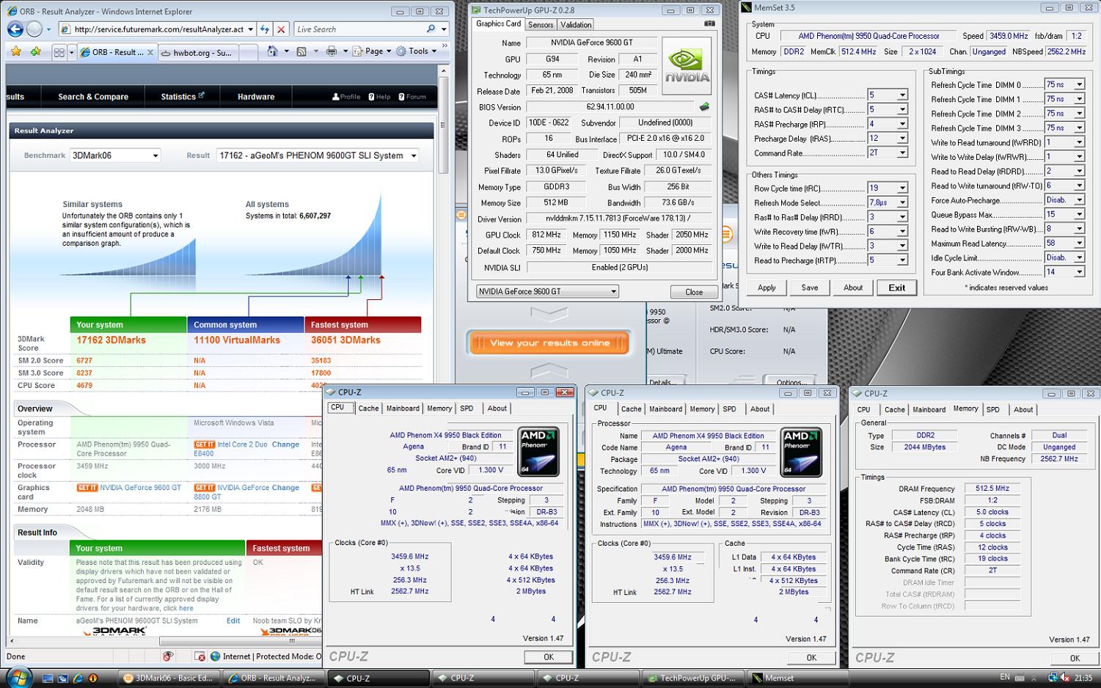Open Quick Tabs grid icon

point(59,52)
